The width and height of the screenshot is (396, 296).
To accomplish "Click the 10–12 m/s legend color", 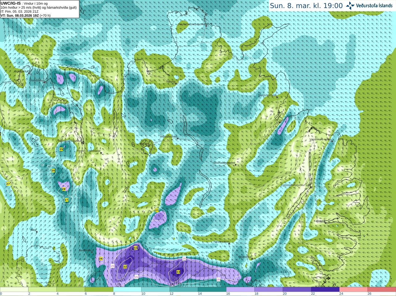I will (156, 290).
